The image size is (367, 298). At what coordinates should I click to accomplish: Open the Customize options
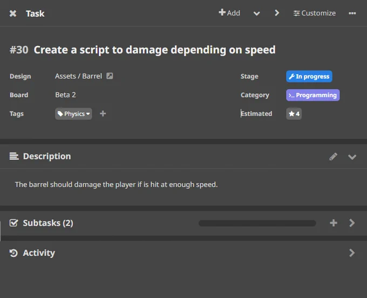[x=314, y=13]
